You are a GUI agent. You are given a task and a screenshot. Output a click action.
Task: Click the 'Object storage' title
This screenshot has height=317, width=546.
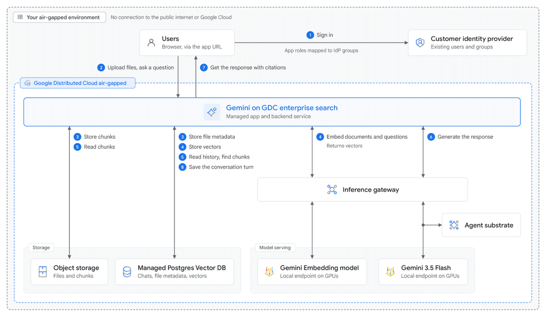point(76,268)
